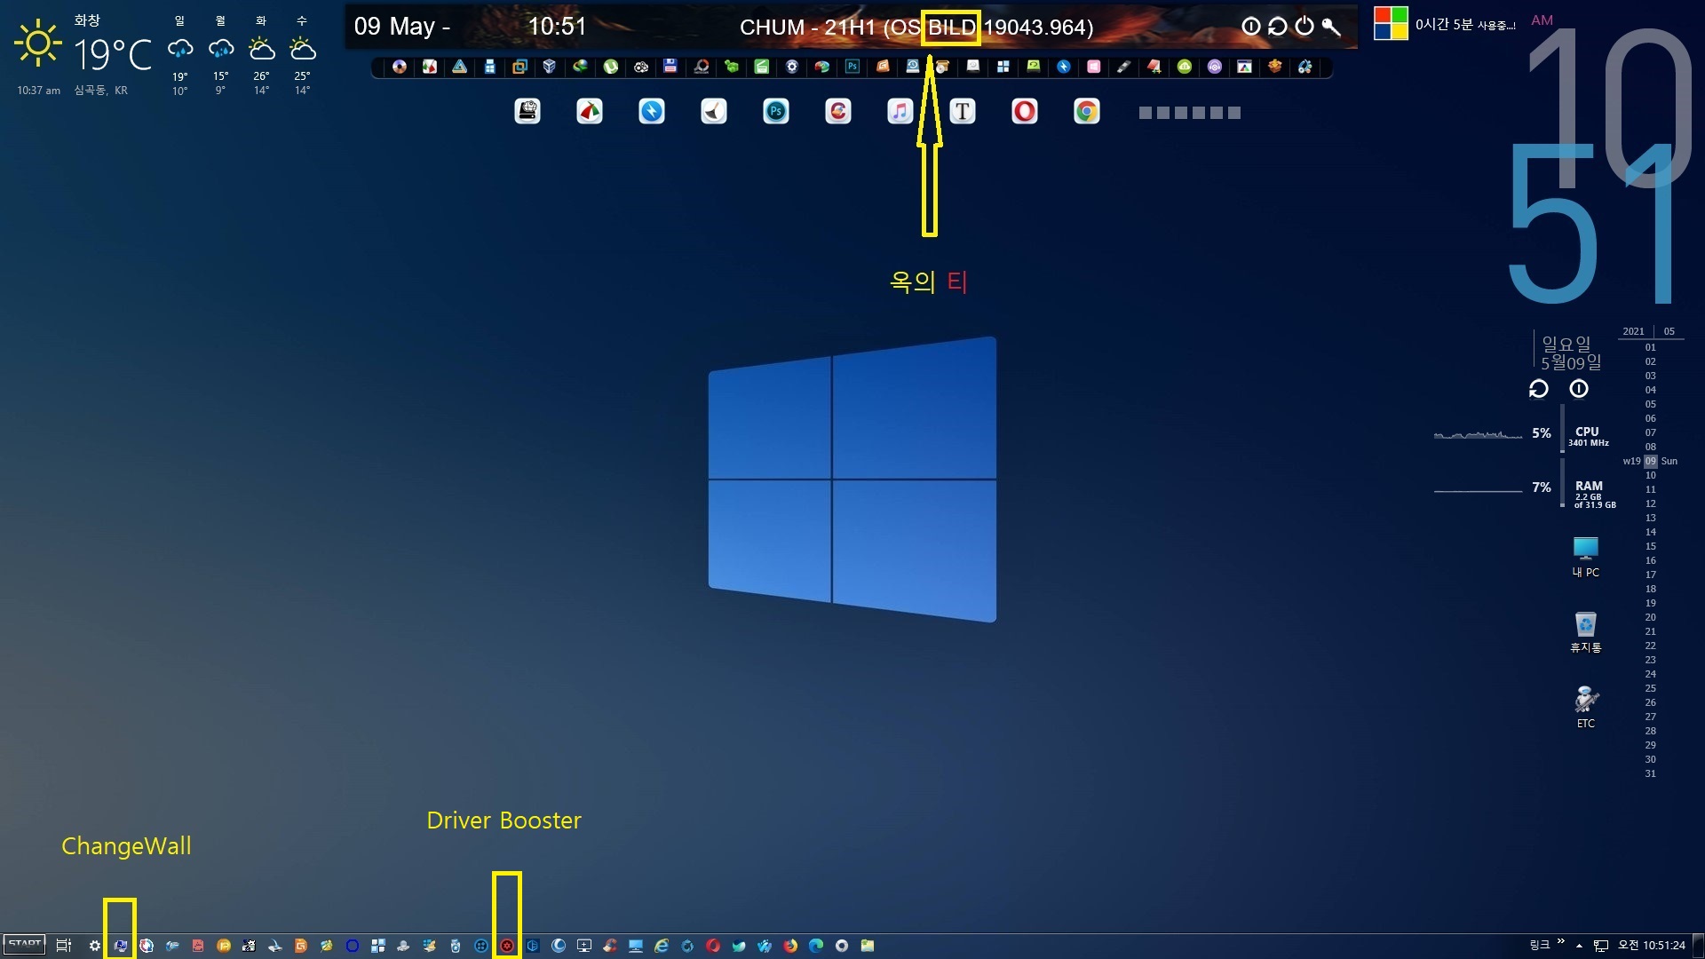Click the floppy disk icon in small launcher

coord(670,67)
